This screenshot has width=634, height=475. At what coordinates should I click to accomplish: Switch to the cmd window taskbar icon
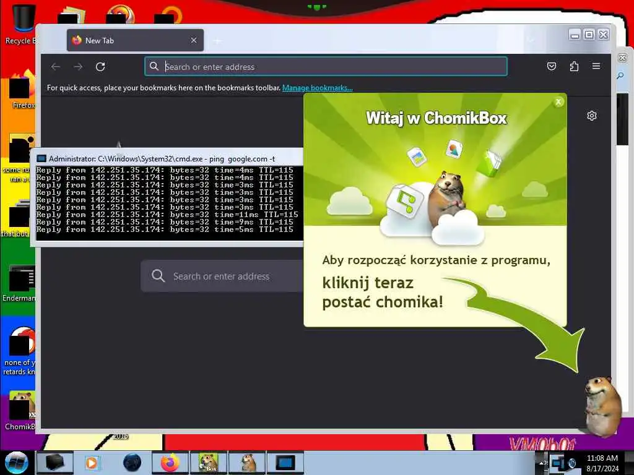point(285,463)
